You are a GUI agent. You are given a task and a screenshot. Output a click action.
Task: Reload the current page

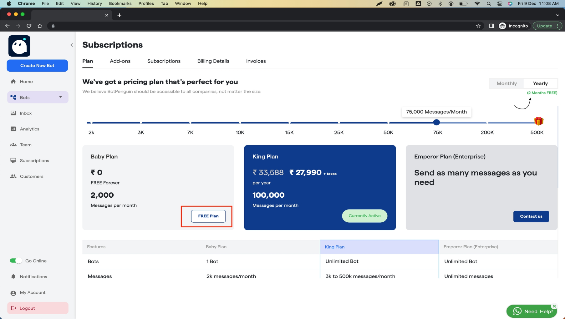29,26
